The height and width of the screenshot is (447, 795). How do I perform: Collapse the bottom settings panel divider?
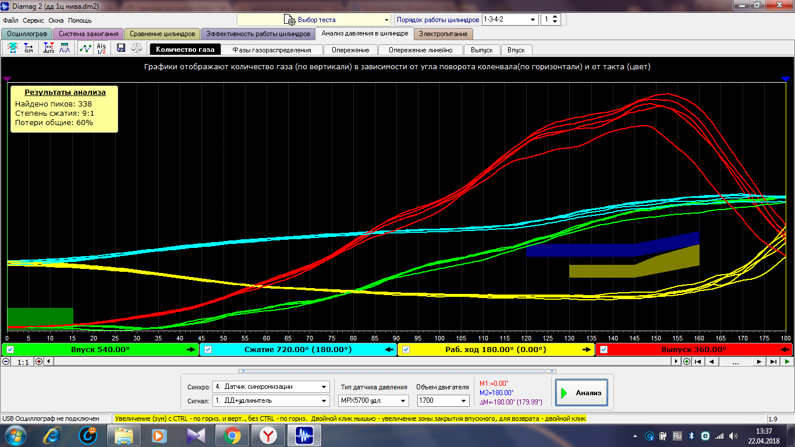(397, 371)
